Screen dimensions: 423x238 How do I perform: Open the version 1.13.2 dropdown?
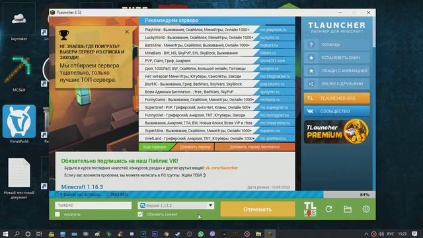point(176,206)
